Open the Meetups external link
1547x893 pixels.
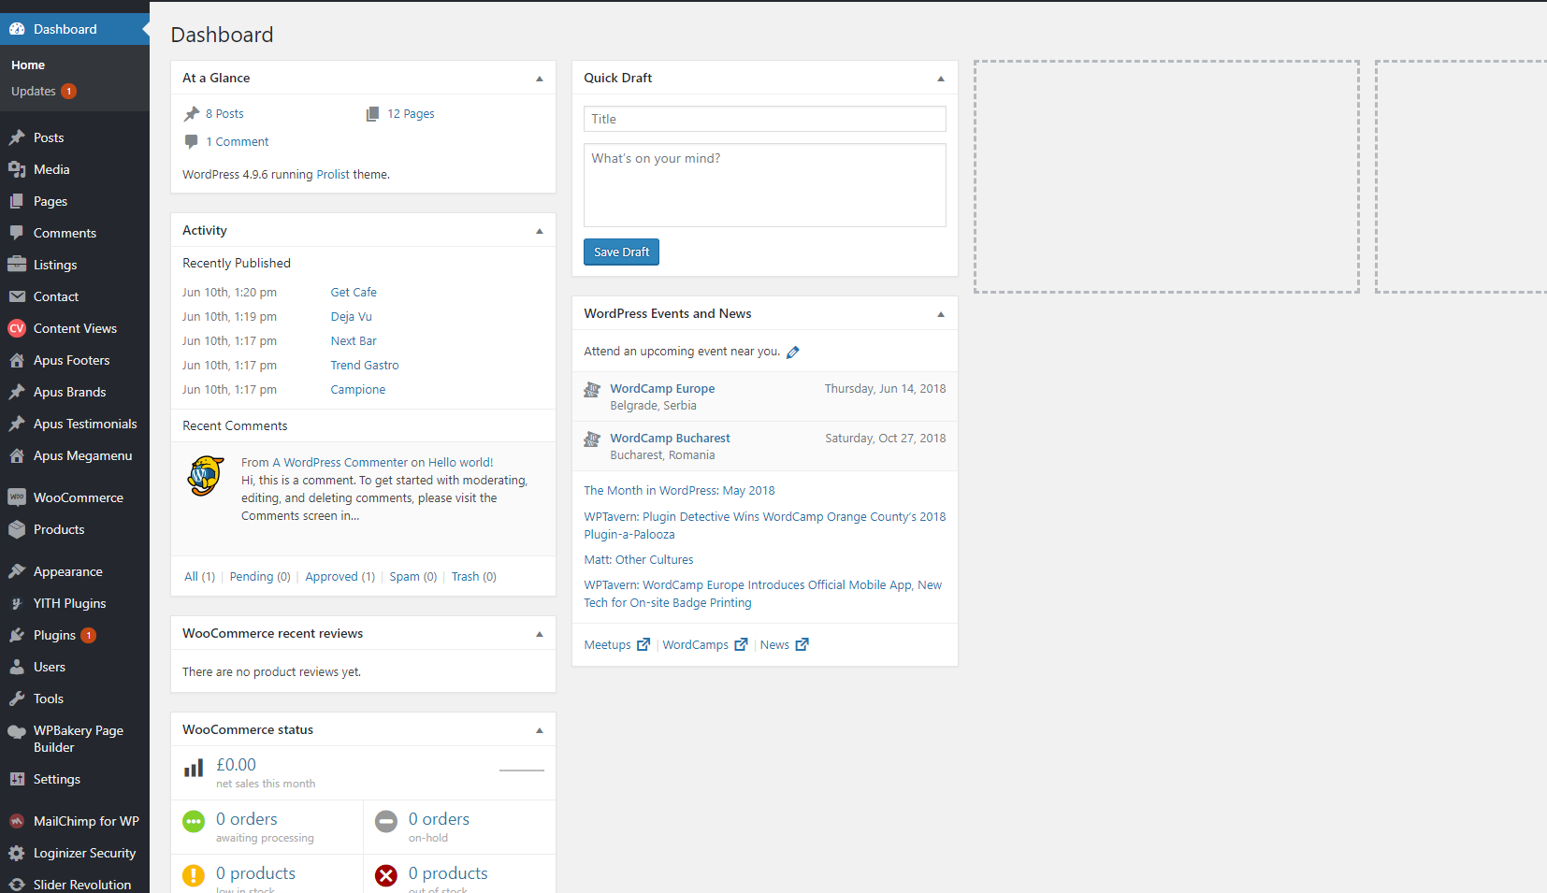pos(616,645)
